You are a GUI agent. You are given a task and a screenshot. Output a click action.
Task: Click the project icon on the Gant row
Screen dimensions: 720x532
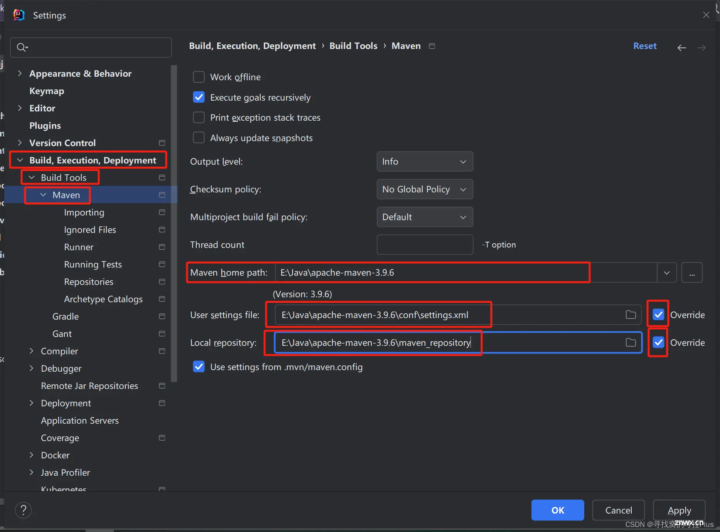[162, 334]
